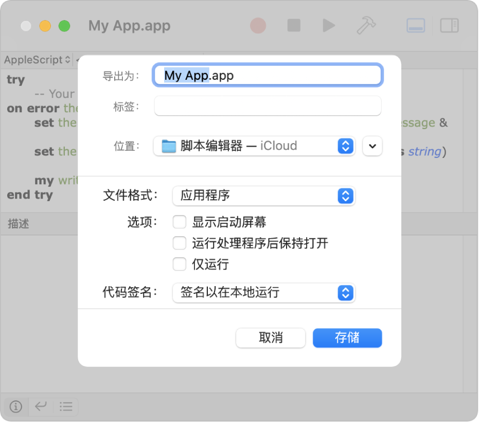Compile the script using the hammer icon

(x=365, y=25)
